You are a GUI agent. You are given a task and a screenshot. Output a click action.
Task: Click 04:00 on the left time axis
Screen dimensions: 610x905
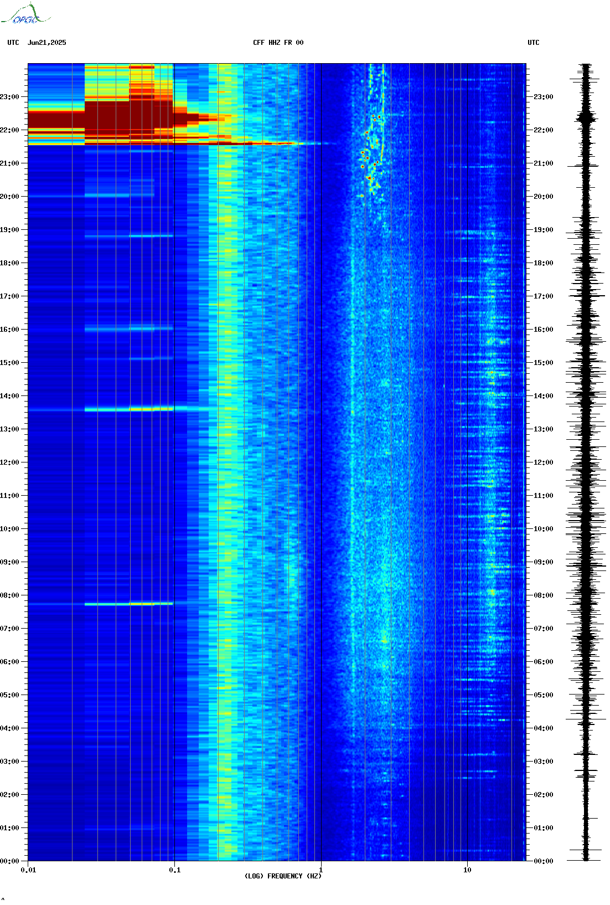click(x=9, y=728)
